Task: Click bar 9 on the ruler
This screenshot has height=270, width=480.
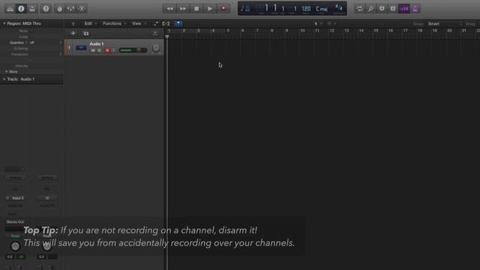Action: (x=286, y=31)
